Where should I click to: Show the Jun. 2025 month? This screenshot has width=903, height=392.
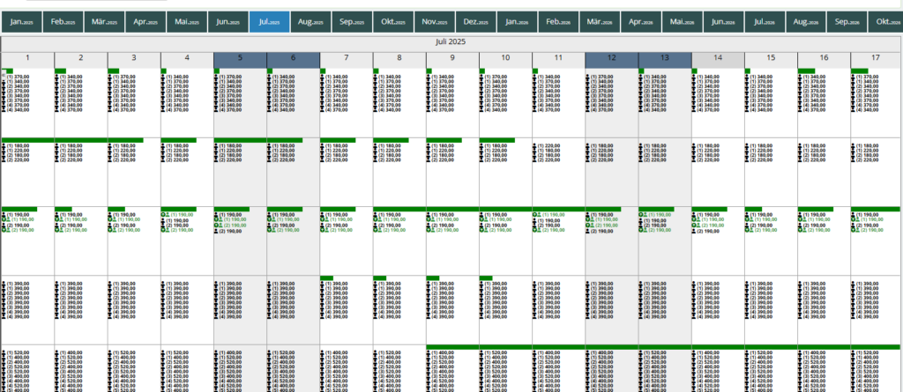tap(228, 22)
